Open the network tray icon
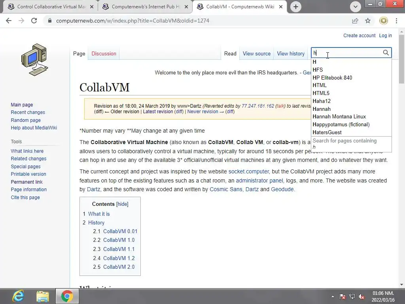The width and height of the screenshot is (405, 304). click(x=352, y=296)
